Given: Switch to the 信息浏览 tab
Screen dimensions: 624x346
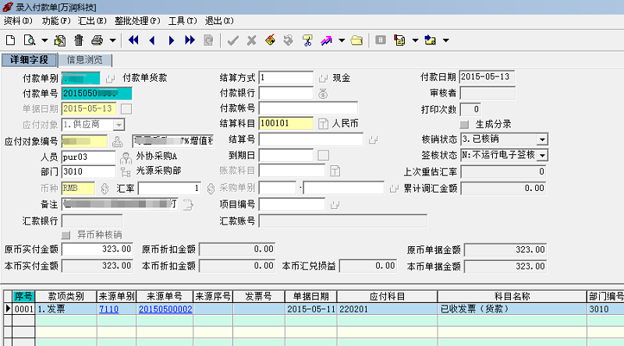Looking at the screenshot, I should point(85,60).
